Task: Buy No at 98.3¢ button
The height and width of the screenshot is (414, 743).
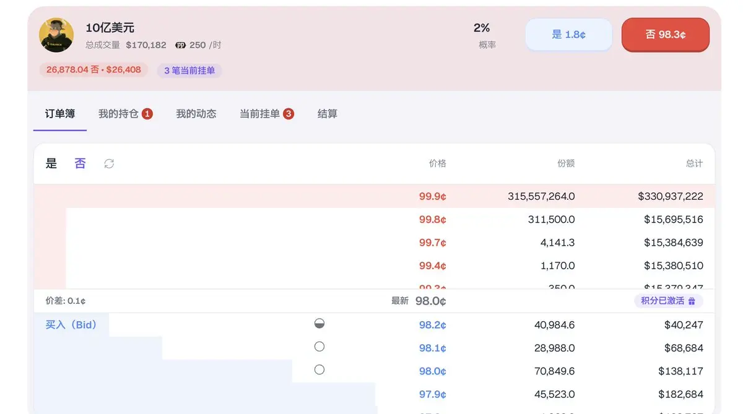Action: [666, 35]
